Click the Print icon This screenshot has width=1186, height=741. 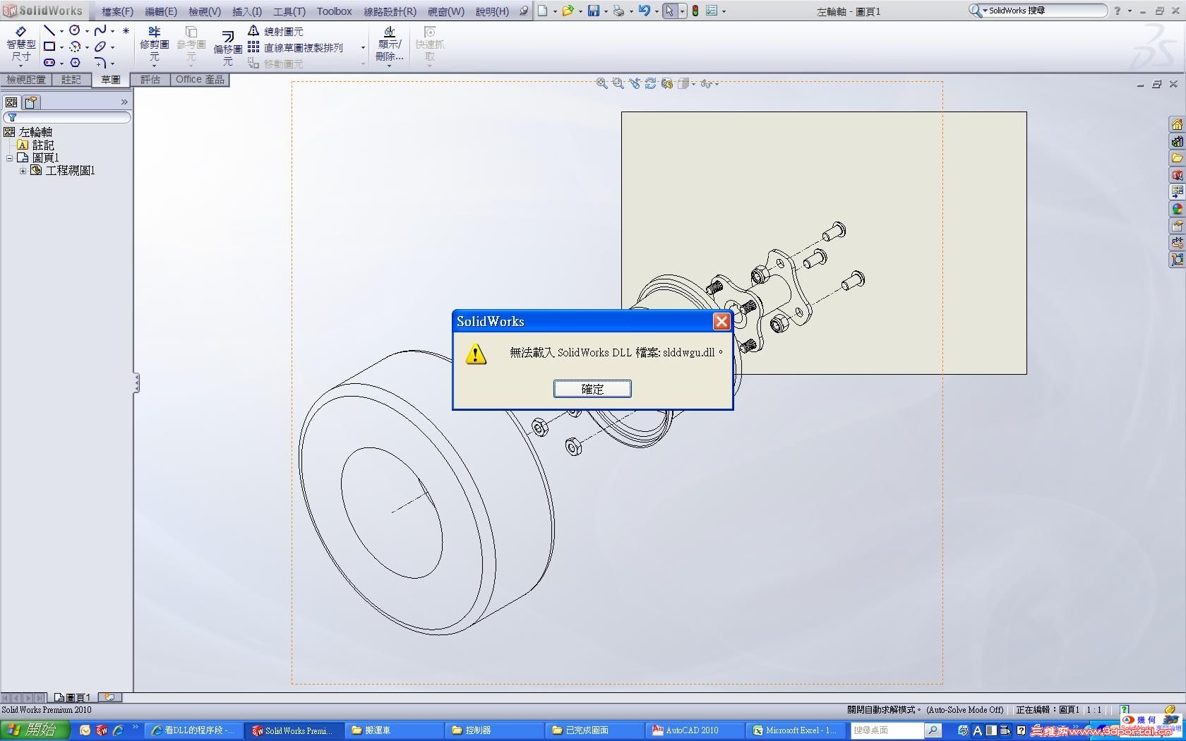pyautogui.click(x=618, y=11)
